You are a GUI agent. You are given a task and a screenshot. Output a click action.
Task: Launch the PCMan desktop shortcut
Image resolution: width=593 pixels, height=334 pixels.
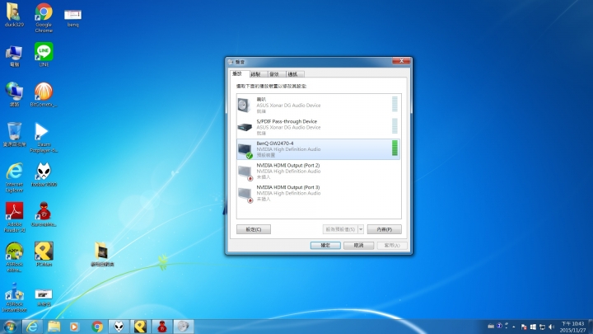[x=44, y=254]
